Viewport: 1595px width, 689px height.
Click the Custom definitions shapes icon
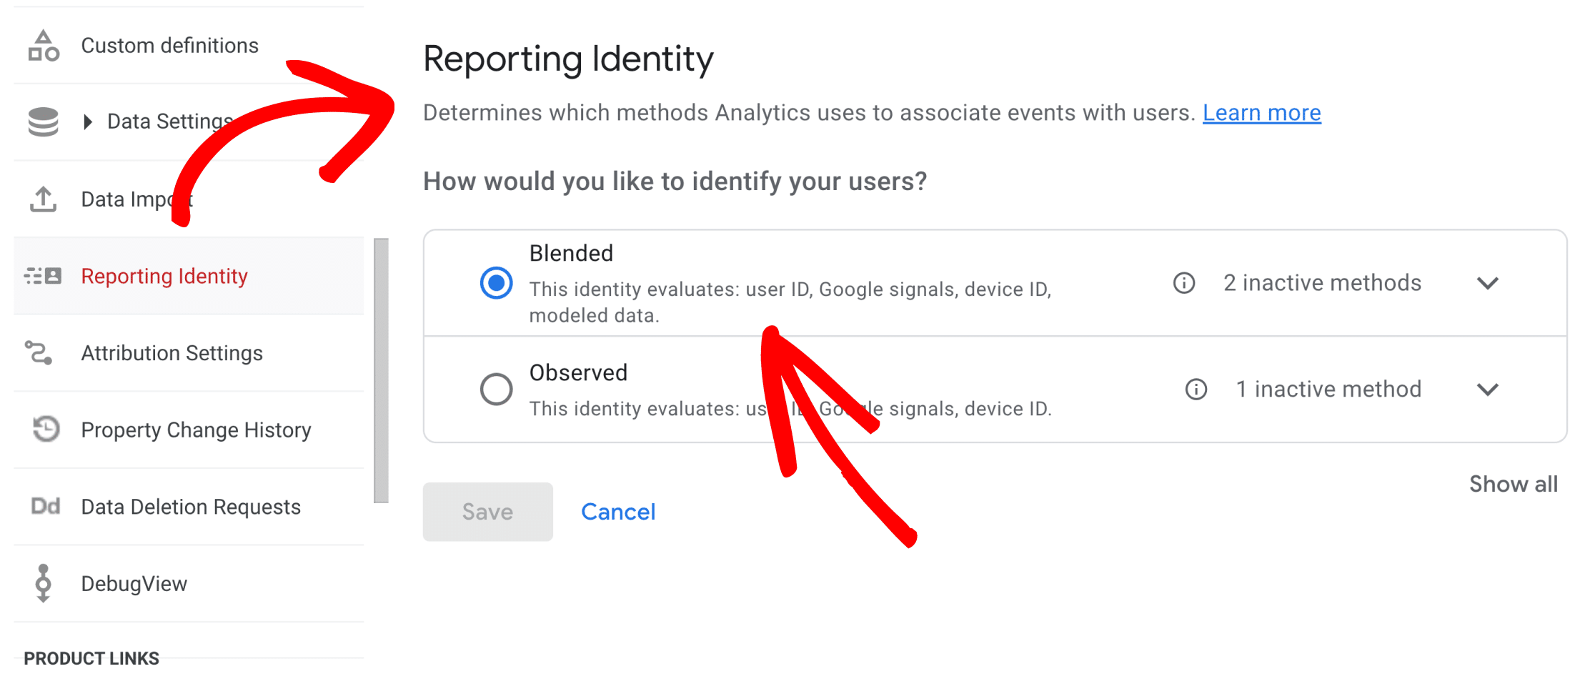coord(44,46)
